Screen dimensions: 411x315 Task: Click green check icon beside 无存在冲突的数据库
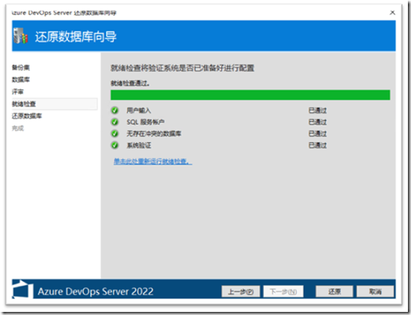click(x=115, y=133)
